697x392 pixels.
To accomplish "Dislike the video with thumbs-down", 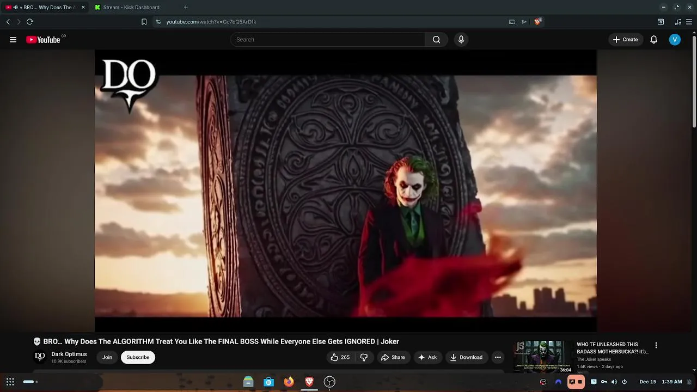I will (364, 358).
